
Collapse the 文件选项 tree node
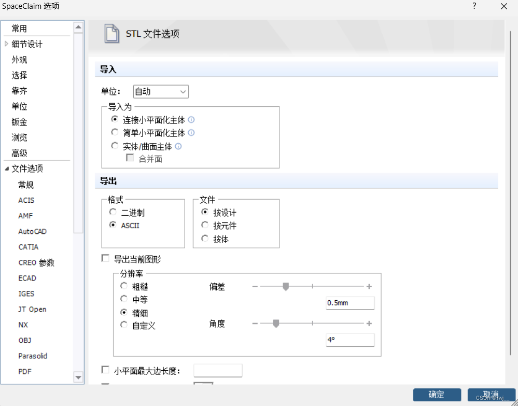7,169
